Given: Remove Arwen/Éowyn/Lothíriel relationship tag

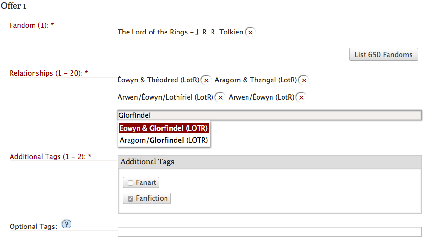Looking at the screenshot, I should pos(220,98).
